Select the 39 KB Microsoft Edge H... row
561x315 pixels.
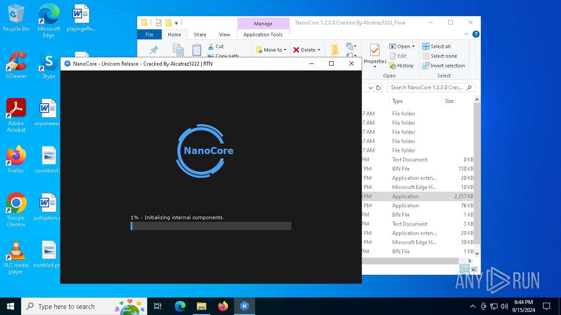418,242
